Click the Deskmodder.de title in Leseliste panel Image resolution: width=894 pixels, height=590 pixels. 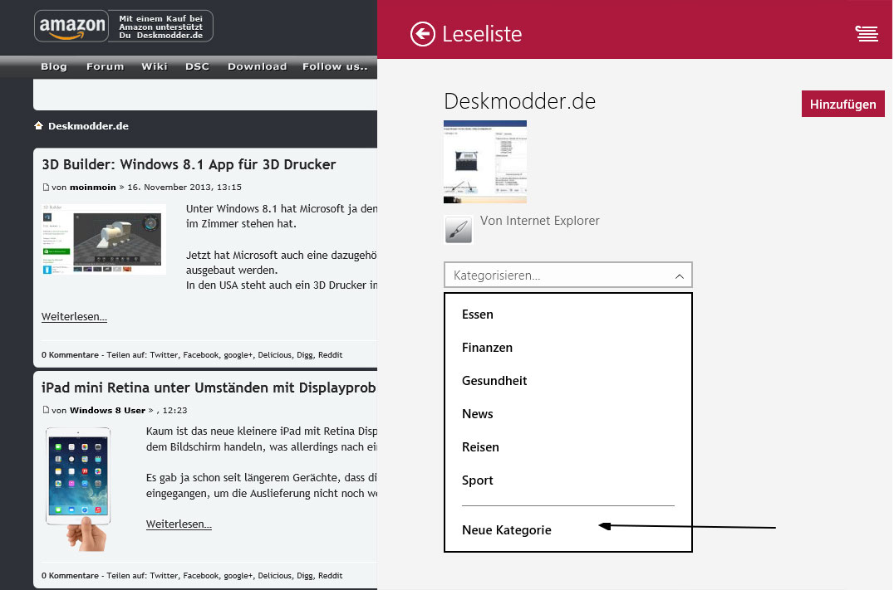click(x=519, y=101)
